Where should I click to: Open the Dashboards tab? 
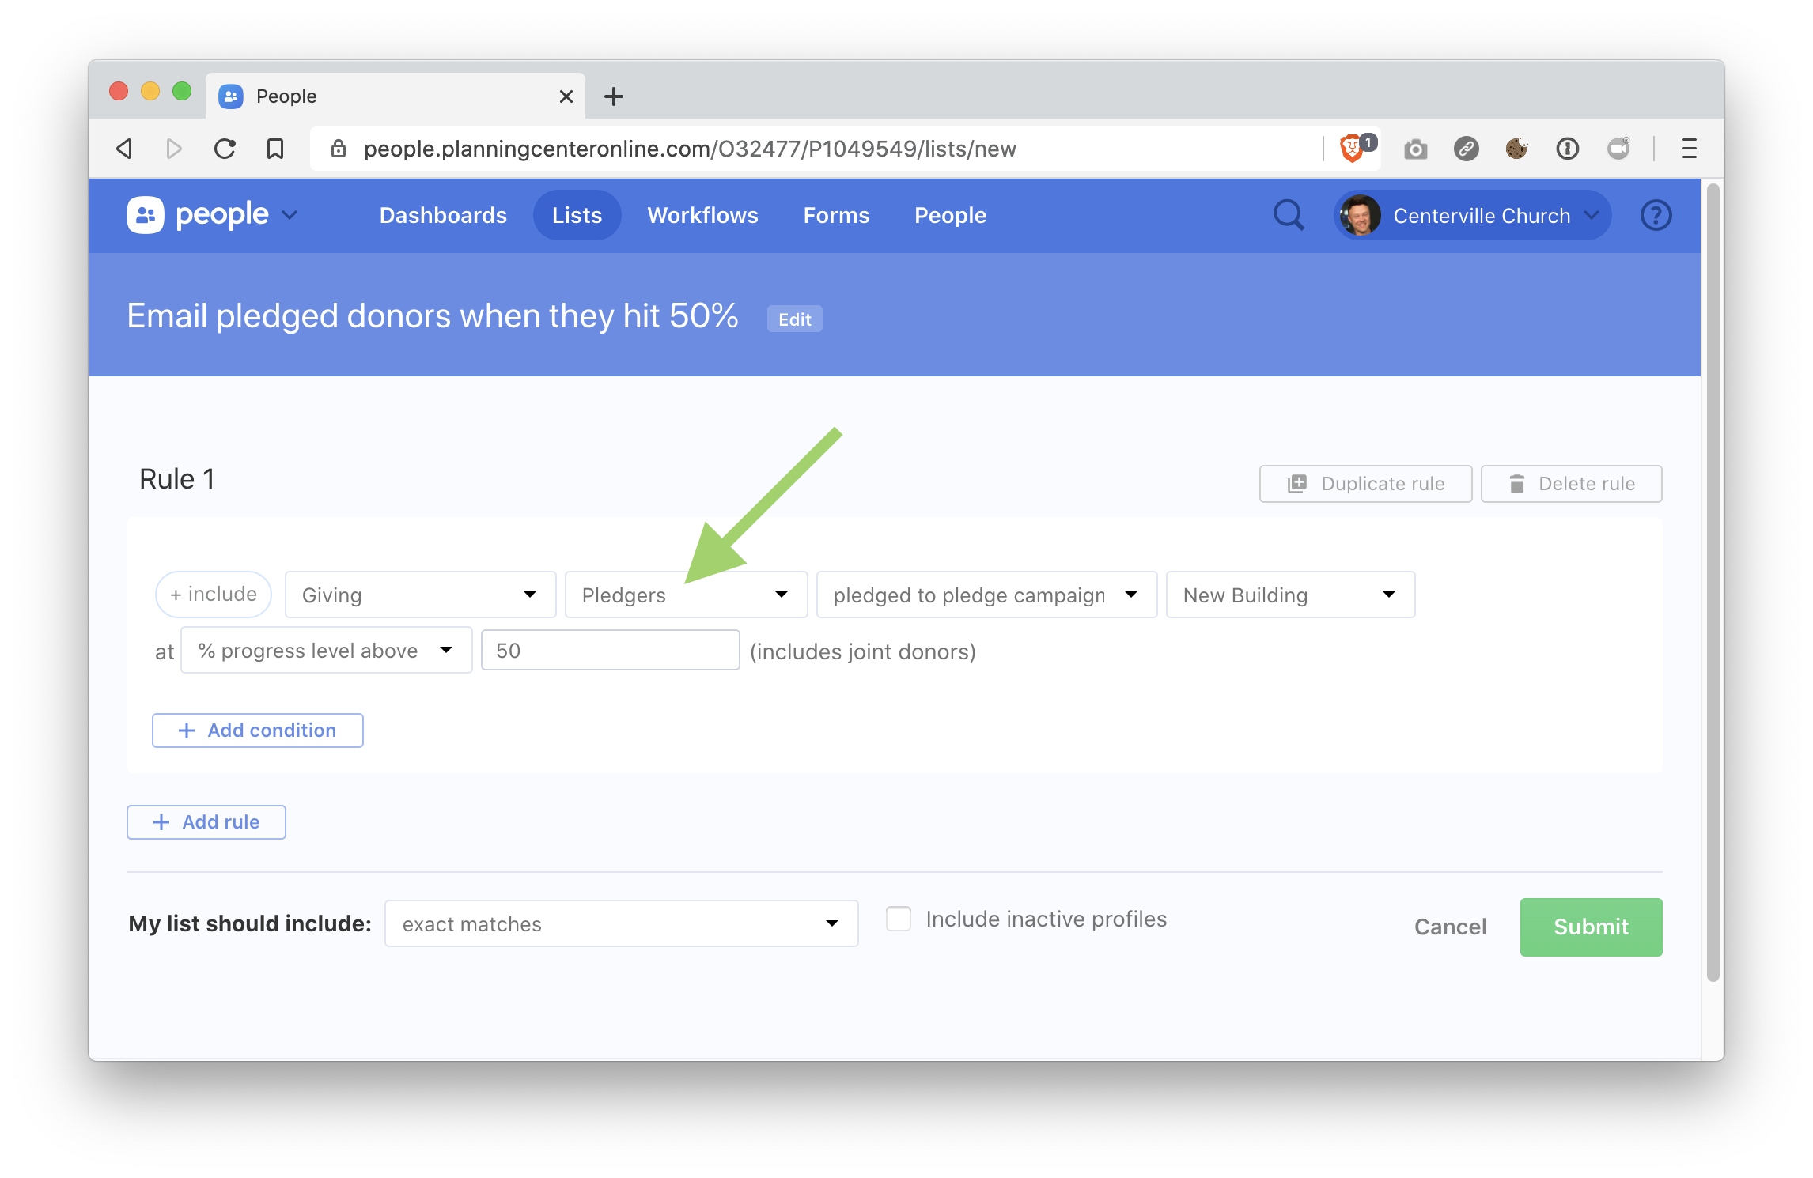(x=443, y=215)
